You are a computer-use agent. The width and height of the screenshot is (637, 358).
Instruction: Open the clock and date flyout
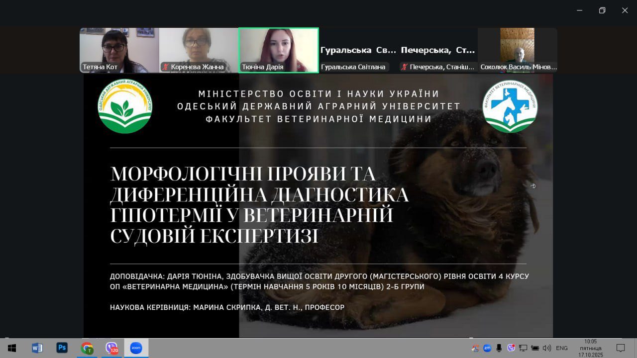(590, 348)
